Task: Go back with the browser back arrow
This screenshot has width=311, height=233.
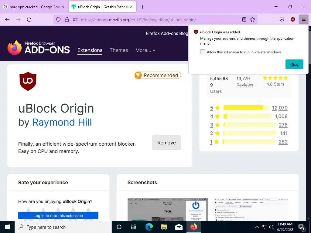Action: (x=7, y=20)
